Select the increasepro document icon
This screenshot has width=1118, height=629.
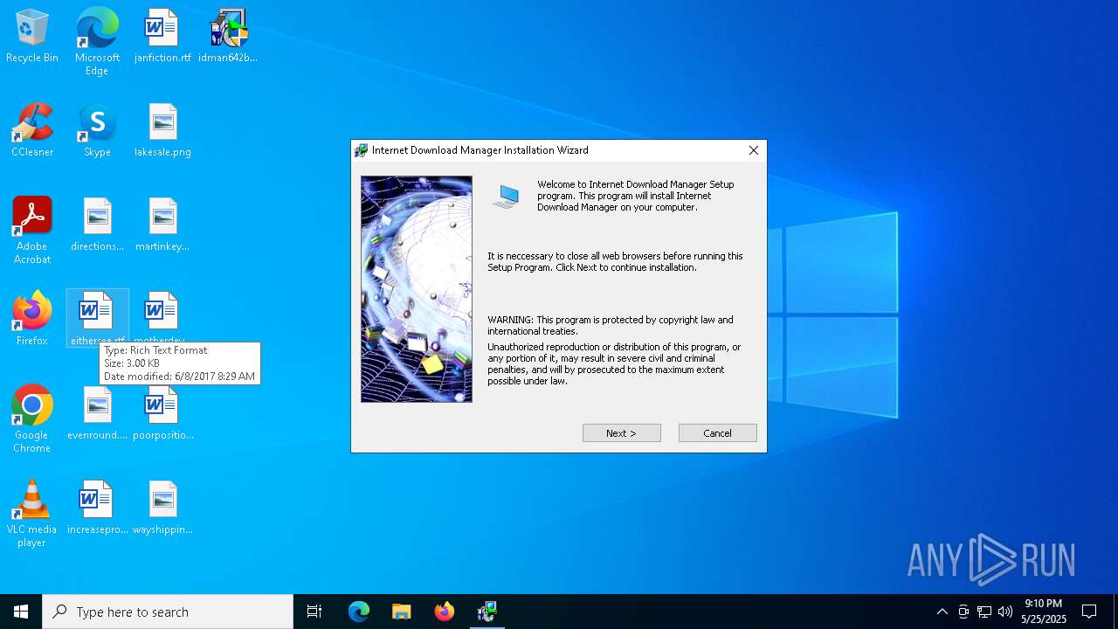pyautogui.click(x=97, y=508)
